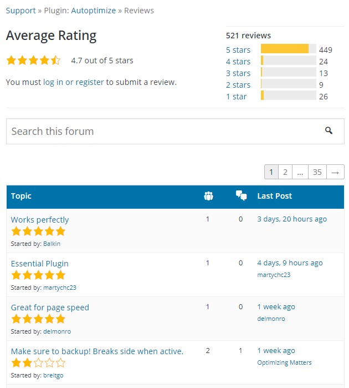Open the Great for page speed review
Viewport: 349px width, 388px height.
coord(50,308)
